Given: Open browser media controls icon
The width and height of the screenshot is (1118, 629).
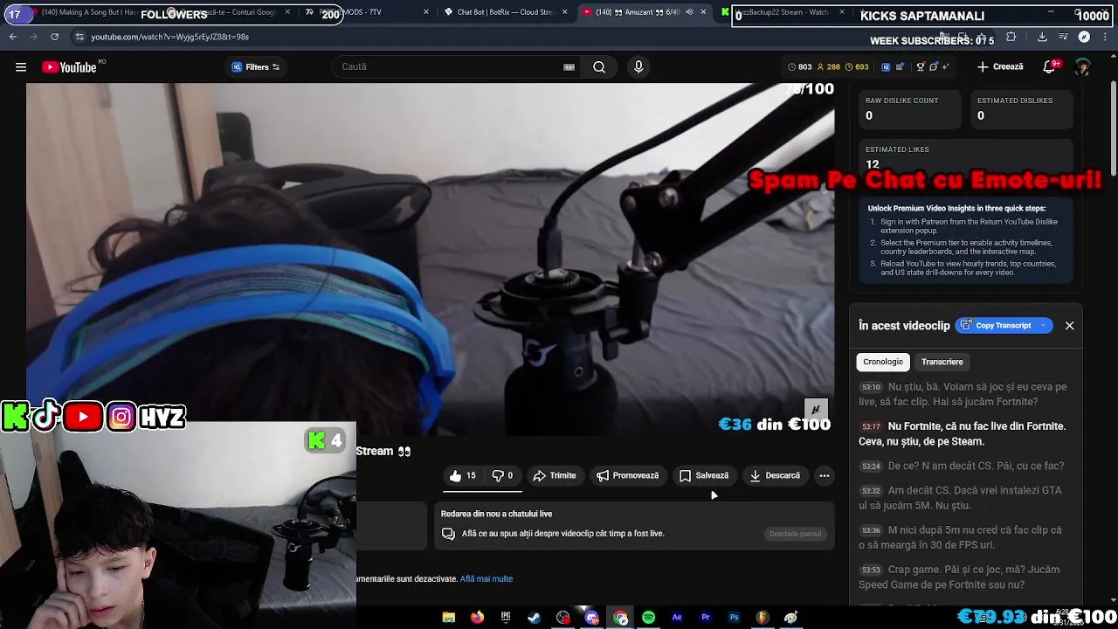Looking at the screenshot, I should coord(1063,37).
